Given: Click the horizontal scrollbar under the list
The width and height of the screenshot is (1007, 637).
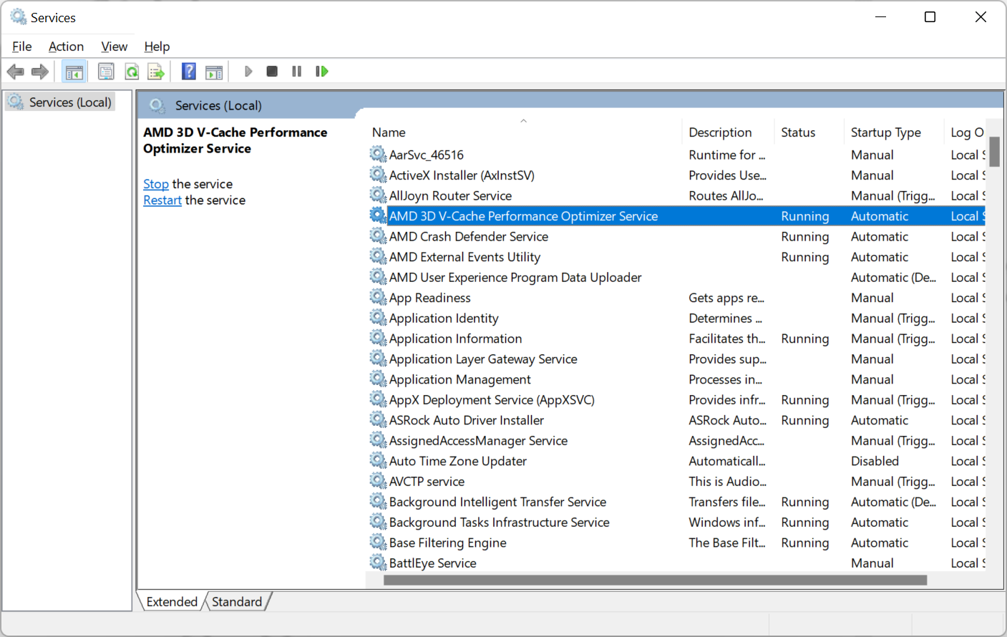Looking at the screenshot, I should pos(654,580).
